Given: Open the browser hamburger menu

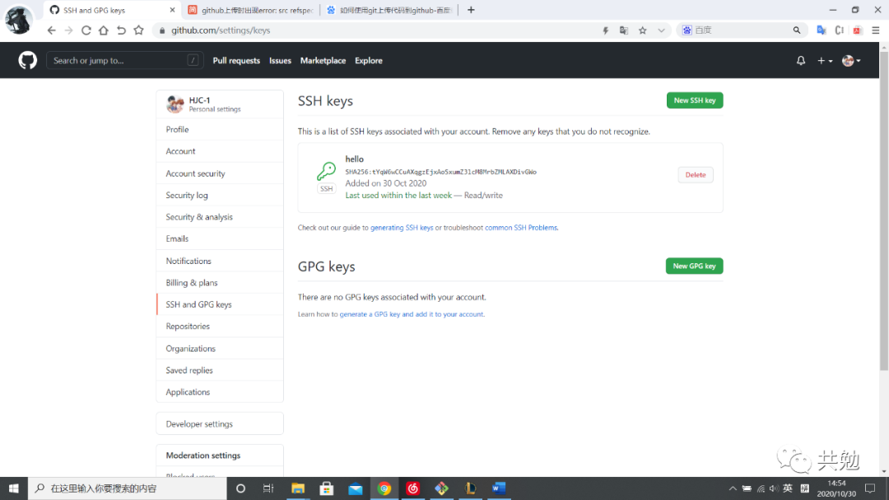Looking at the screenshot, I should tap(875, 30).
